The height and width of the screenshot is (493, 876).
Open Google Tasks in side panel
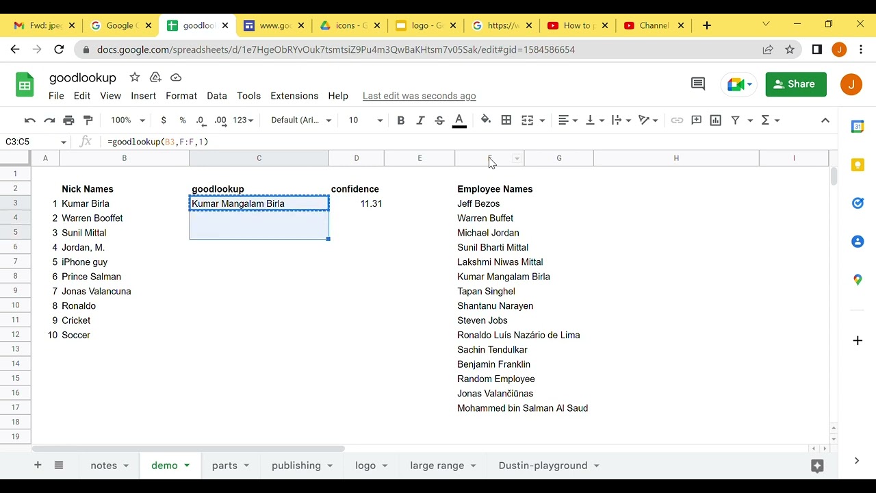pos(858,203)
